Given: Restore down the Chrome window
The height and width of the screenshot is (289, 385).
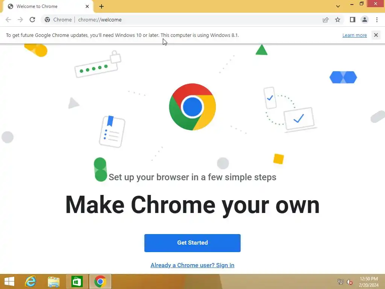Looking at the screenshot, I should pyautogui.click(x=361, y=4).
